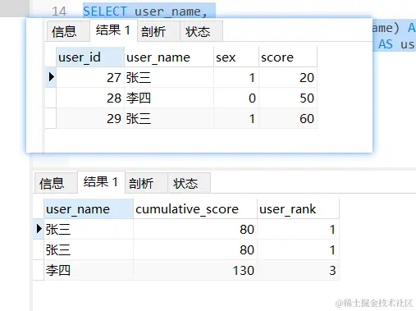Image resolution: width=416 pixels, height=311 pixels.
Task: Click lower table user_name column header
Action: tap(89, 209)
